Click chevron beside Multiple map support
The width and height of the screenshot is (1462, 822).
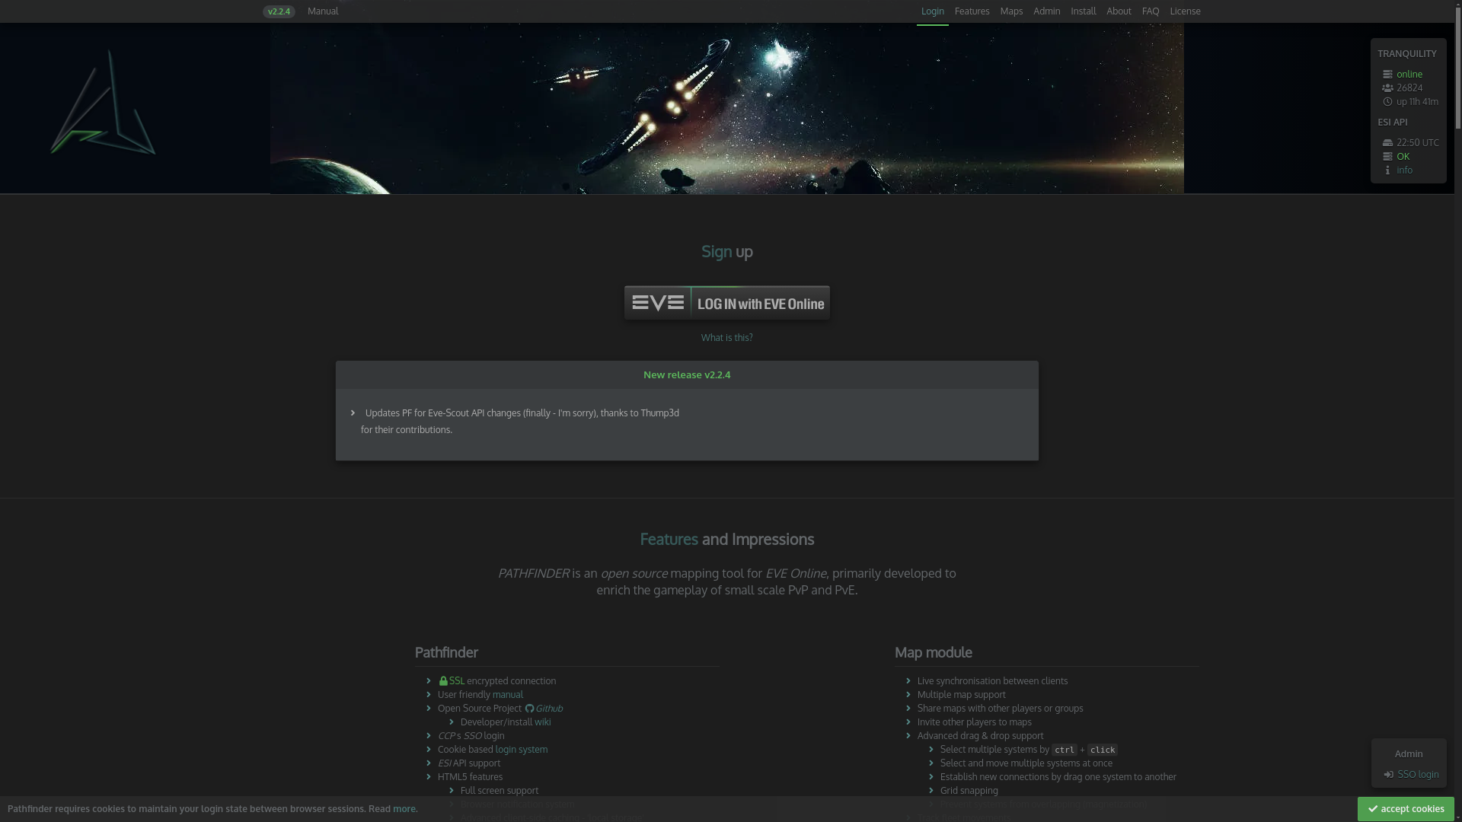[908, 695]
